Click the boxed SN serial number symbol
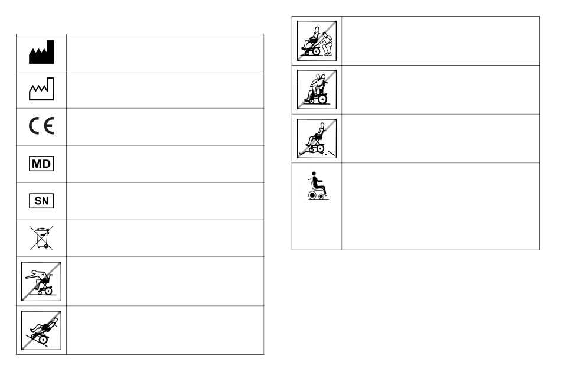Screen dimensions: 561x388 pos(41,201)
